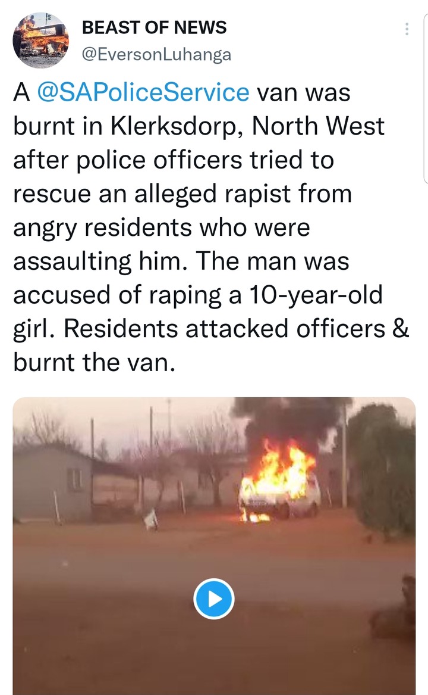The image size is (428, 695).
Task: Click the dirt road area below the play button
Action: [x=214, y=656]
